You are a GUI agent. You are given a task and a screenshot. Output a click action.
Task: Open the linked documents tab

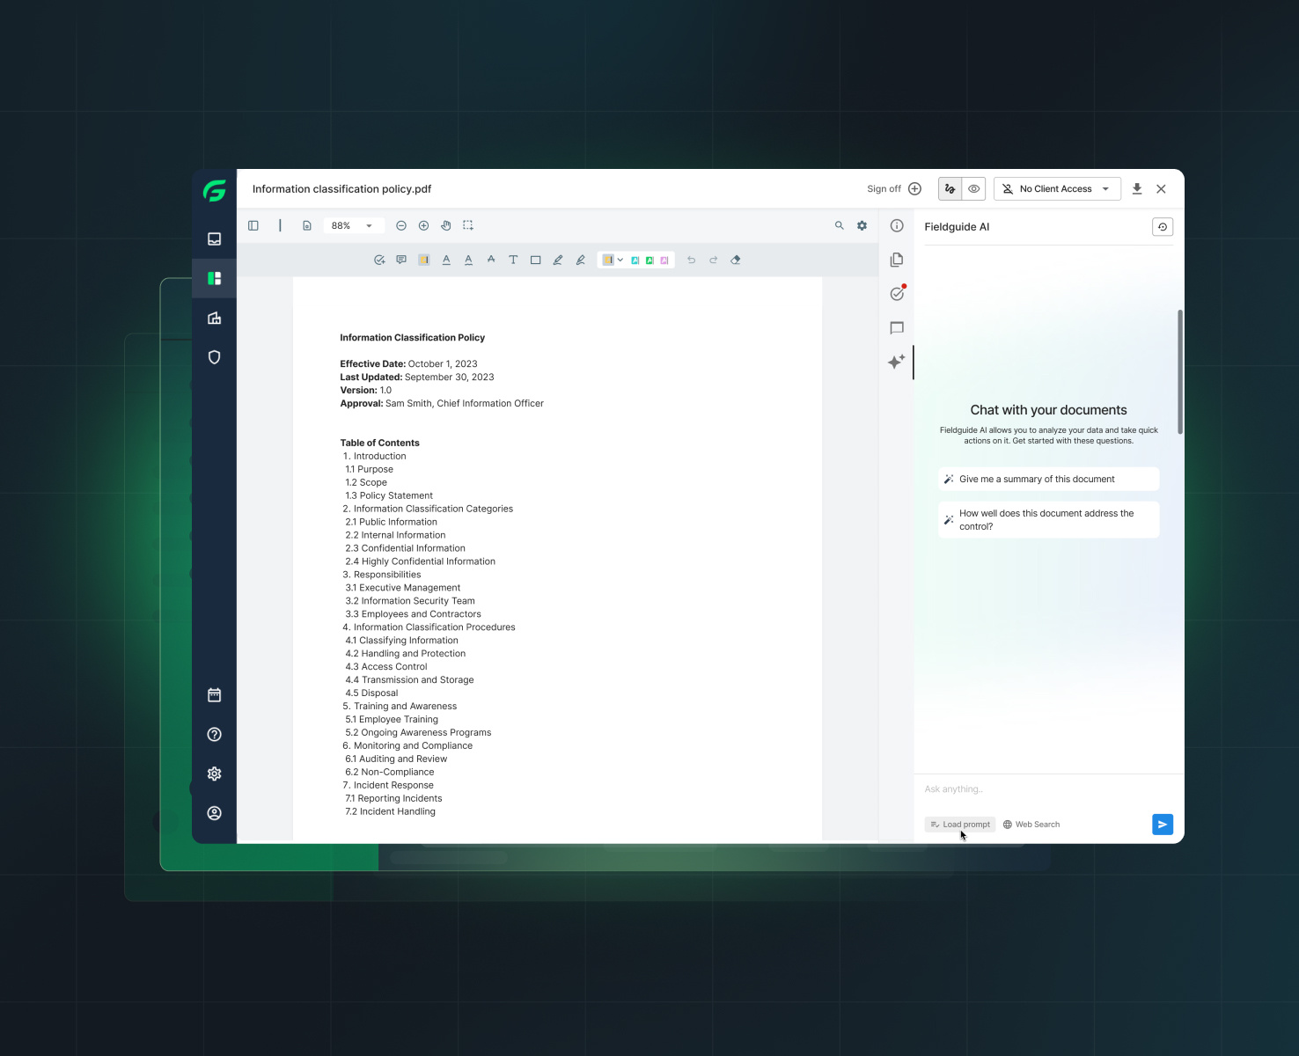point(897,260)
